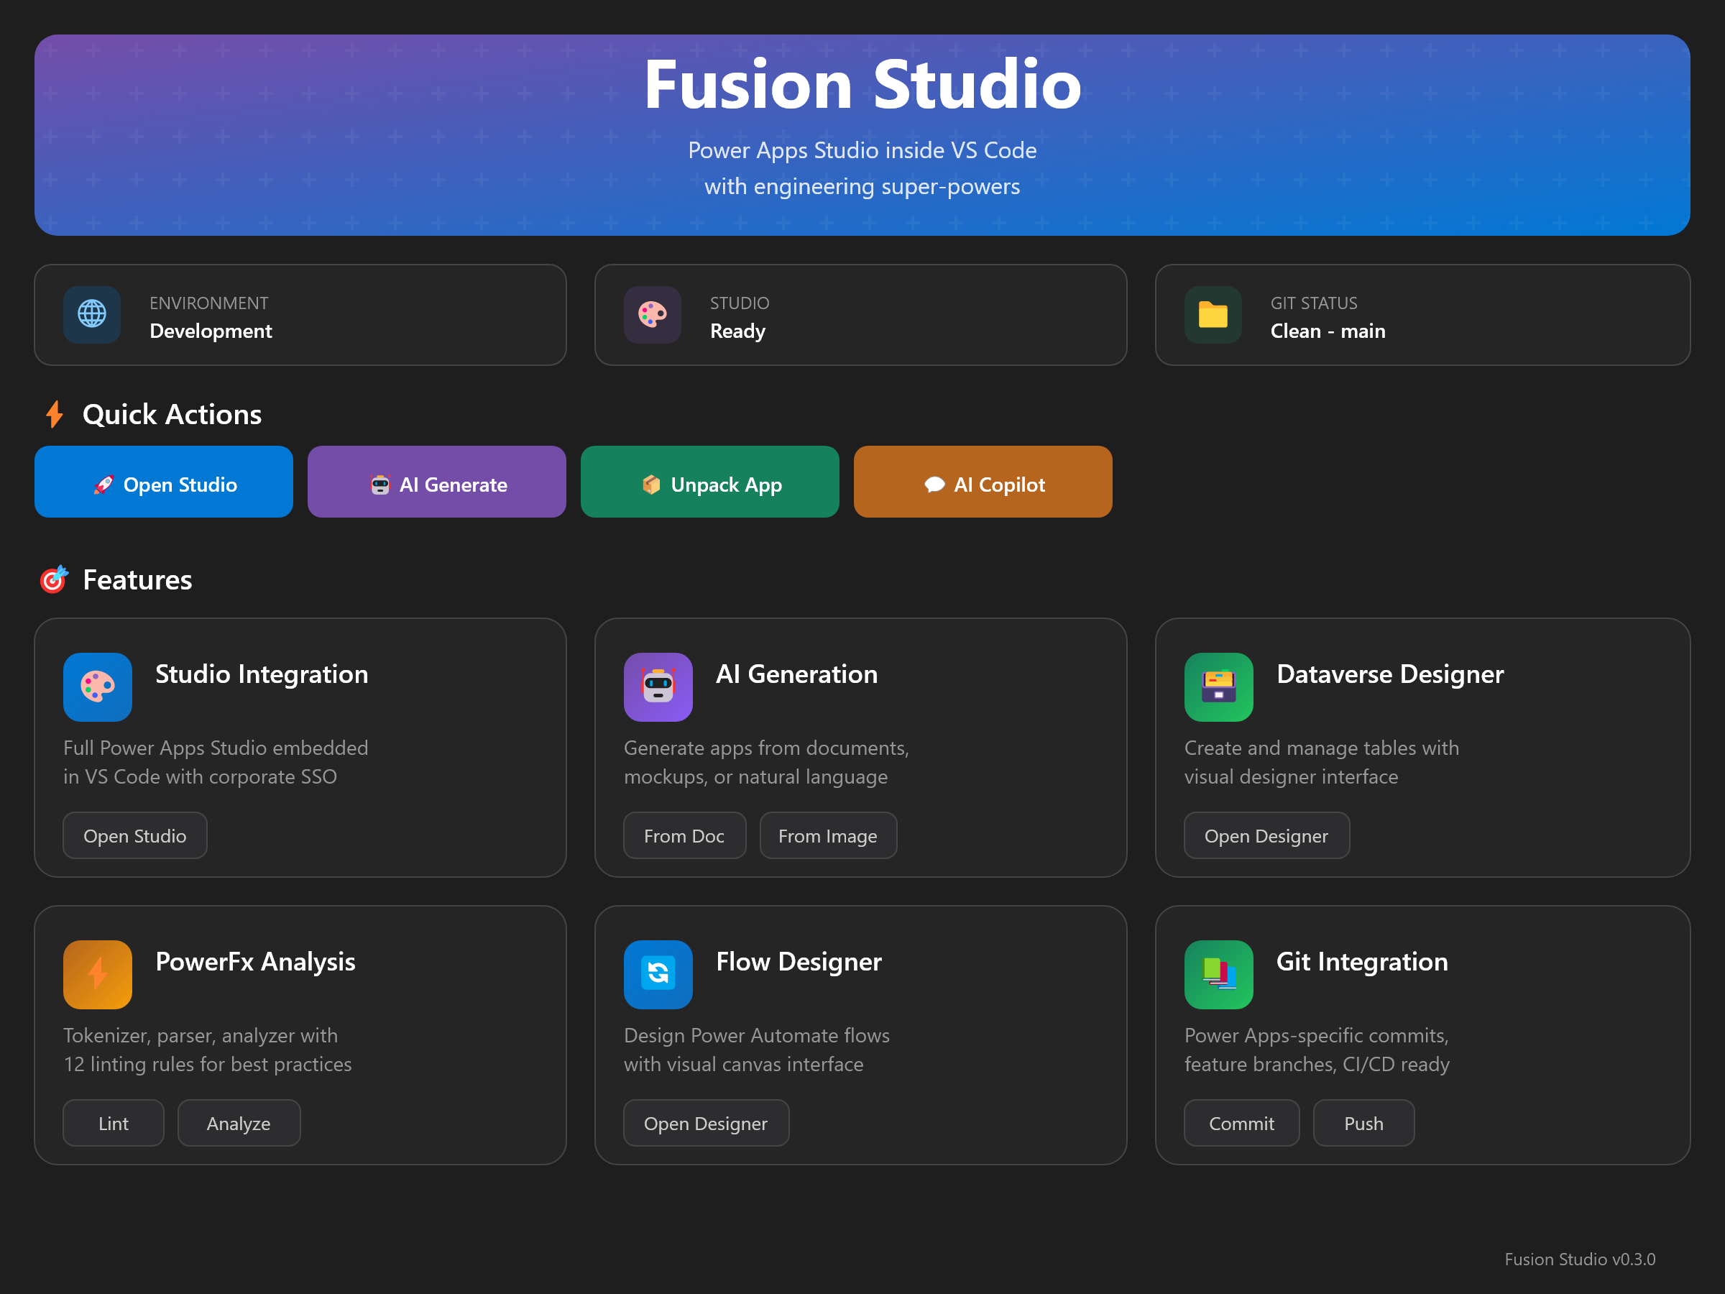Click the Push button in Git Integration
The height and width of the screenshot is (1294, 1725).
pyautogui.click(x=1363, y=1122)
